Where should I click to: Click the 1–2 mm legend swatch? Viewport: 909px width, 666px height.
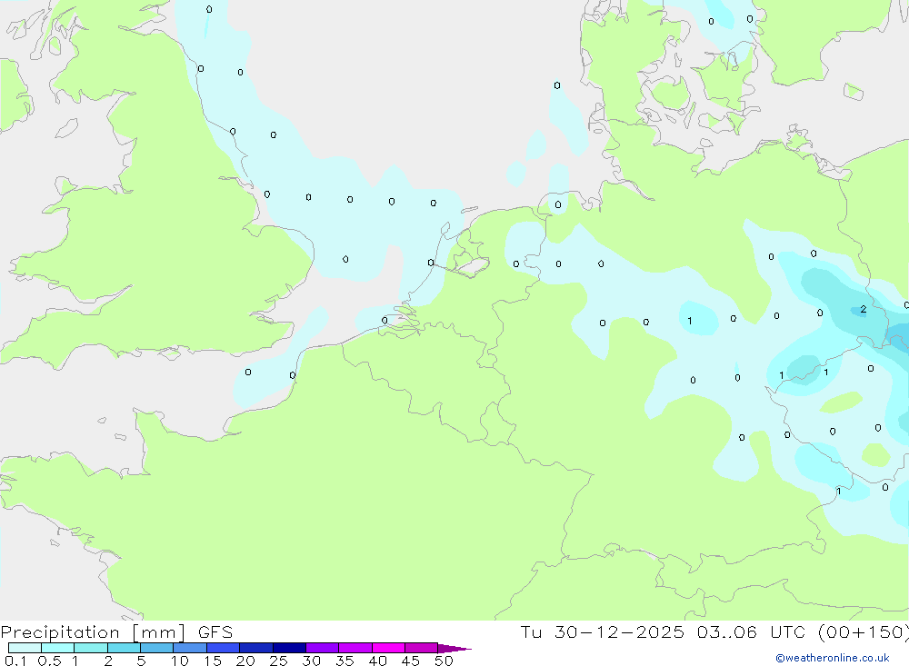point(91,648)
